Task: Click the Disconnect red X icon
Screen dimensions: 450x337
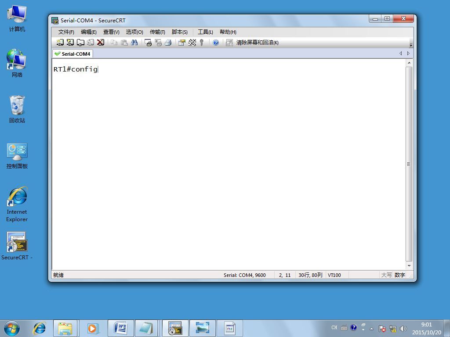Action: click(101, 43)
